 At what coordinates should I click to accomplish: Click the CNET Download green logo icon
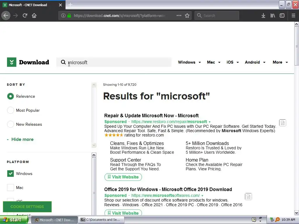point(12,62)
